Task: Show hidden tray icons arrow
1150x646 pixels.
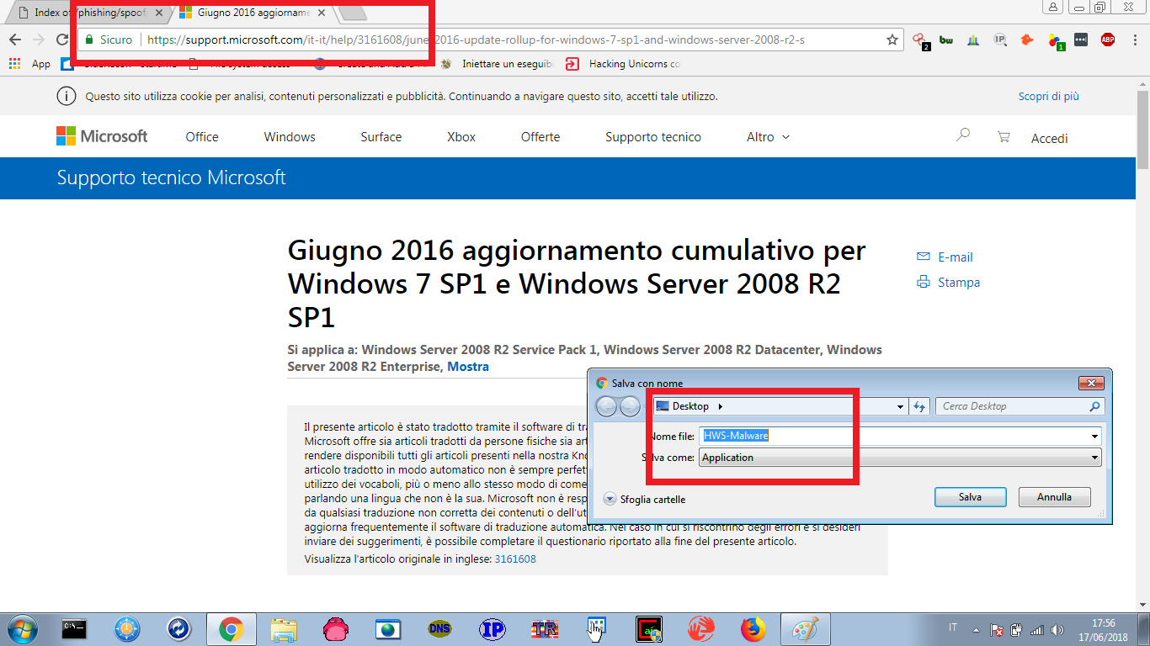Action: (x=977, y=629)
